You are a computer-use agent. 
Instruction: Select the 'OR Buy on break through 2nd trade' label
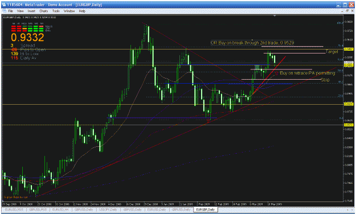coord(252,43)
